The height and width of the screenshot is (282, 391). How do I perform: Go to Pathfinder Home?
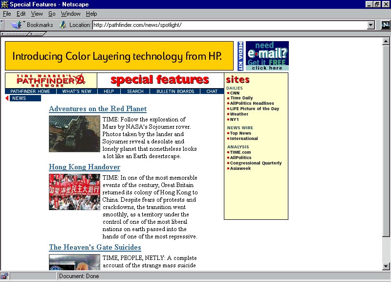tap(30, 92)
